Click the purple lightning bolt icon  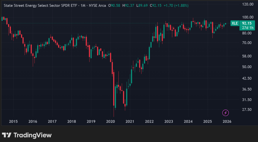pyautogui.click(x=225, y=113)
